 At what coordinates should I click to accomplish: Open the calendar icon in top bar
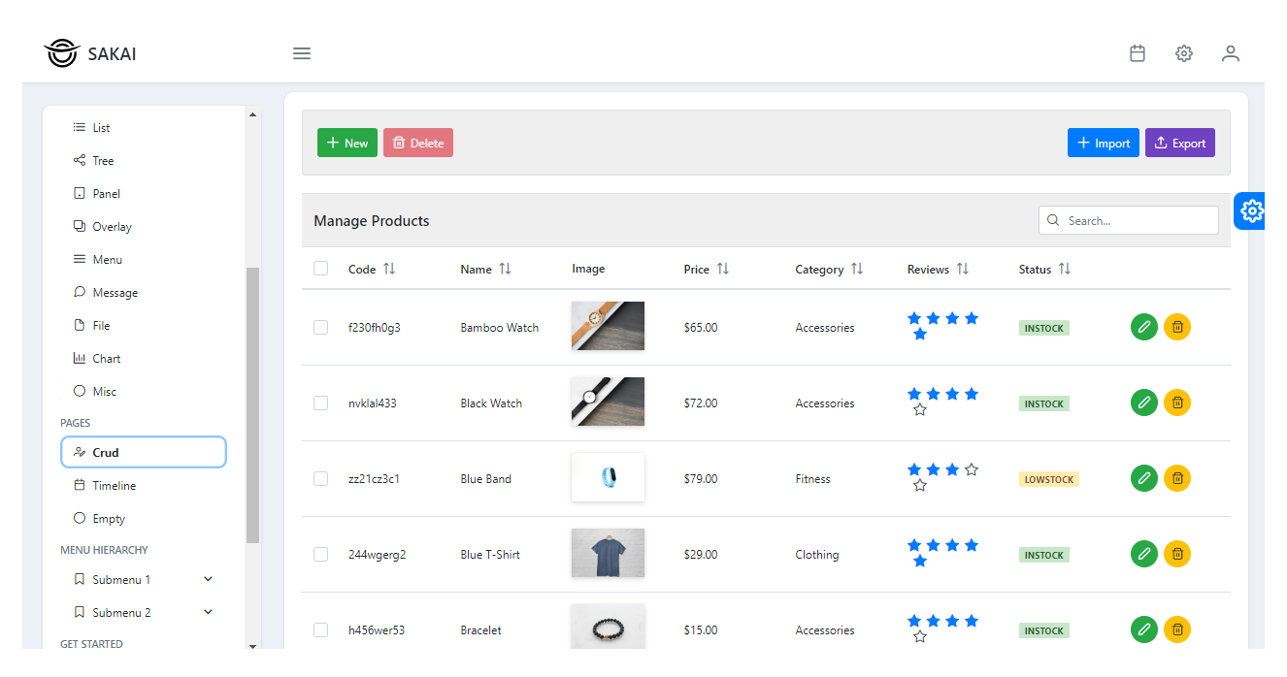point(1138,53)
